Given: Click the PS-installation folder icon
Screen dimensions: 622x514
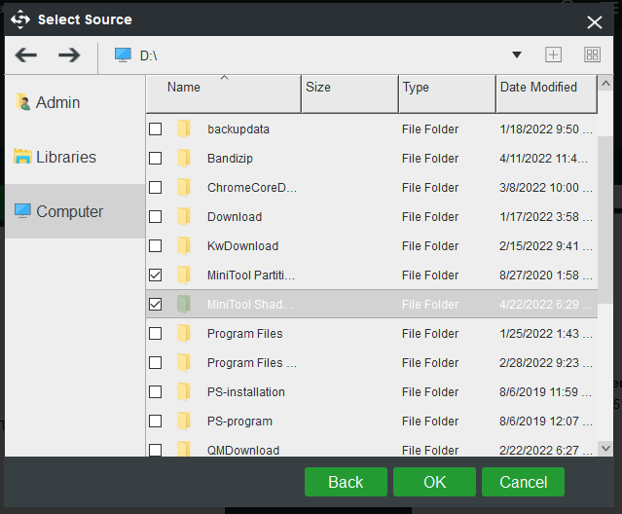Looking at the screenshot, I should pos(183,392).
